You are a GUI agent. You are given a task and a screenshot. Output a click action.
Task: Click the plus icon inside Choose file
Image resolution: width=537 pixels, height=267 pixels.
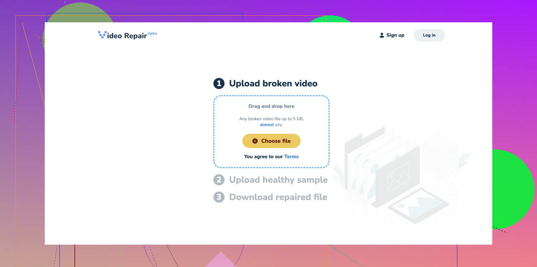coord(255,141)
